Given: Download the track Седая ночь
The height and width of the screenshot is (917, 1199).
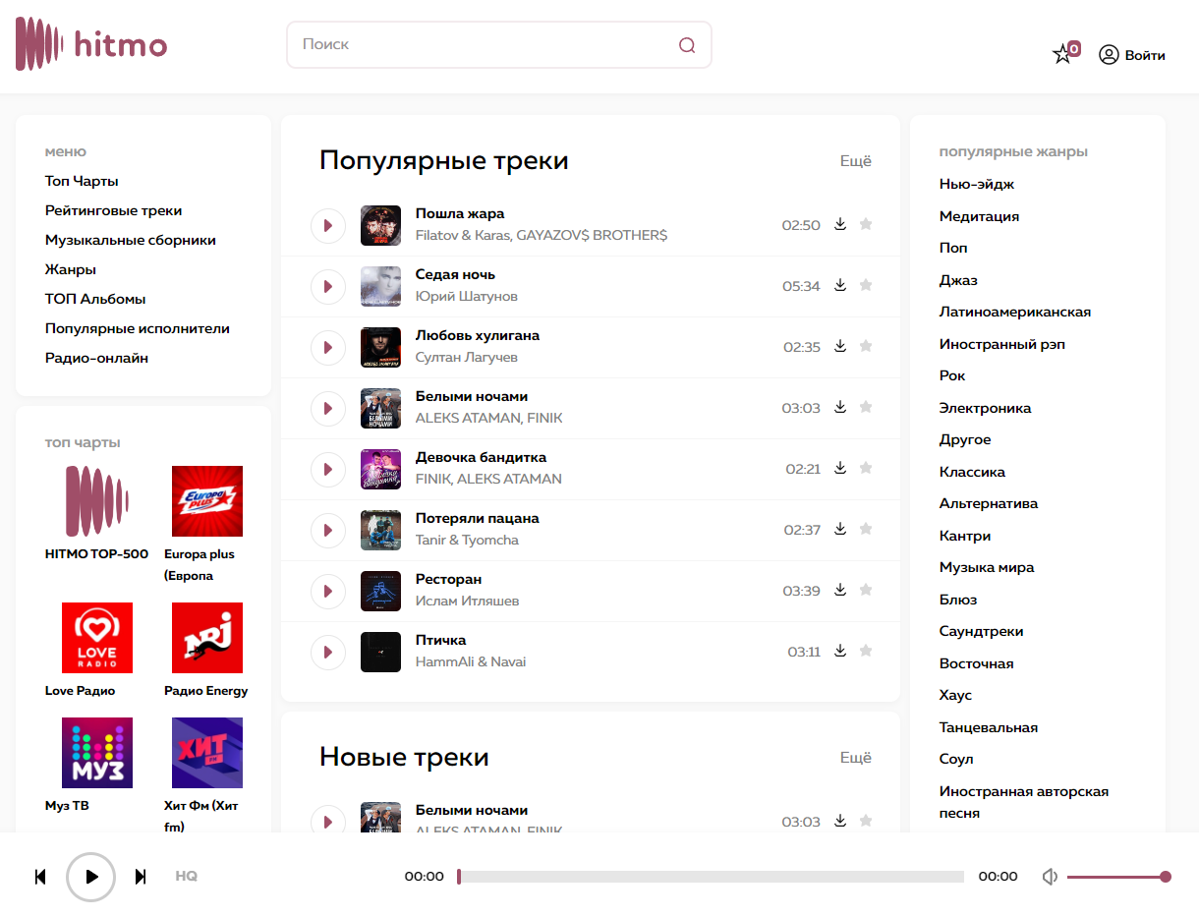Looking at the screenshot, I should click(x=840, y=285).
